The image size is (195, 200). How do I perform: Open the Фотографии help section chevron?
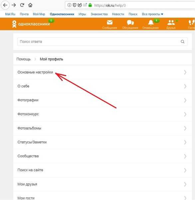pos(185,100)
